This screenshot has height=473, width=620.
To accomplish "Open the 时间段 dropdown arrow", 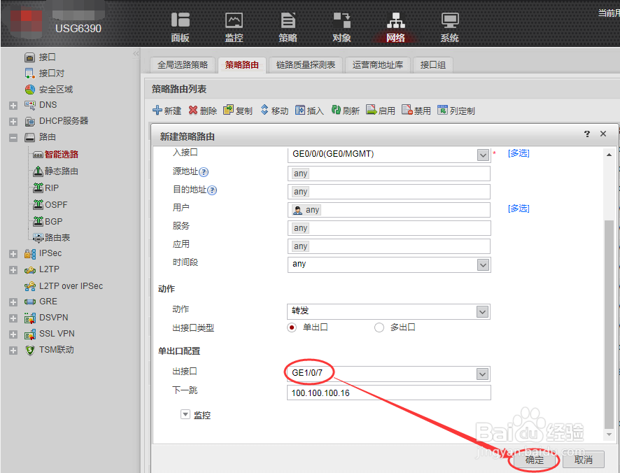I will [483, 264].
